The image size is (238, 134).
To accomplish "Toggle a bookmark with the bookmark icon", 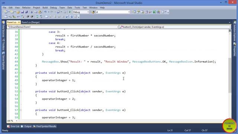I will pyautogui.click(x=46, y=17).
